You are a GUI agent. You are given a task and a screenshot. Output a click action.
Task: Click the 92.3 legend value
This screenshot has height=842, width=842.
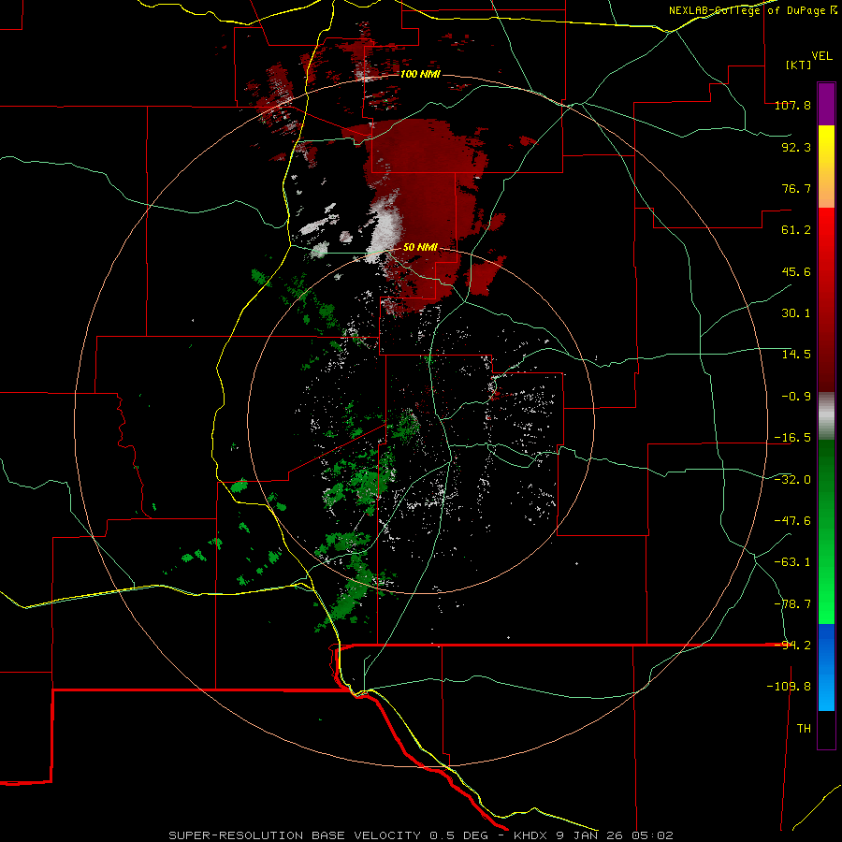point(796,147)
